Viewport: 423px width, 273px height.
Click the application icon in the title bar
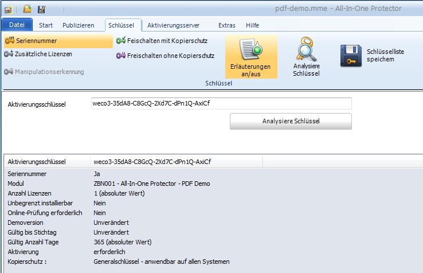point(8,9)
